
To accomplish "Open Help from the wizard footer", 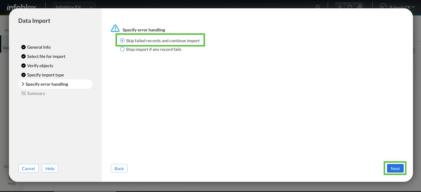I will (x=50, y=168).
